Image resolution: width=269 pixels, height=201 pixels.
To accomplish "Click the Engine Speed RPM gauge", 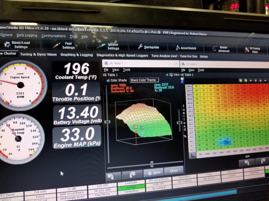I will (x=21, y=85).
